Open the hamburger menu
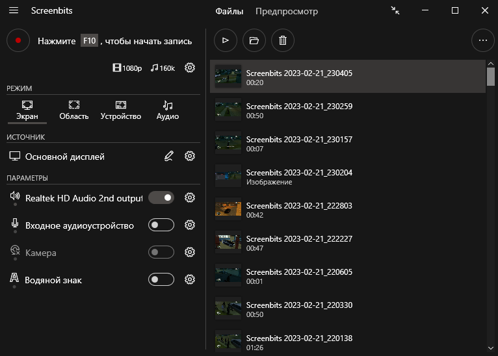Screen dimensions: 498x356 14,11
